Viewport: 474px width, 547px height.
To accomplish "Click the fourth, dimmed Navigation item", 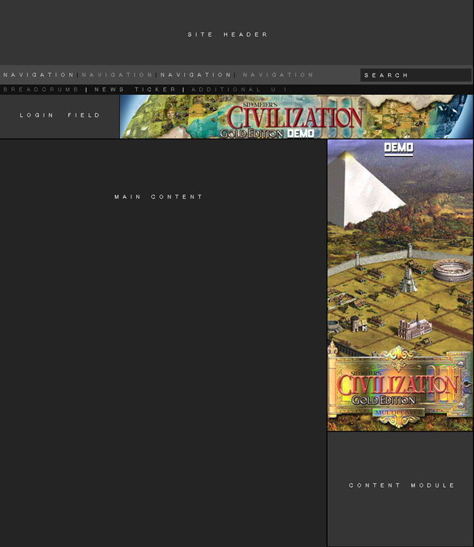I will click(x=278, y=75).
